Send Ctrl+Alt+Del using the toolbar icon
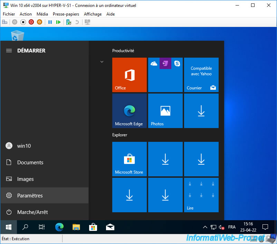 coord(4,22)
